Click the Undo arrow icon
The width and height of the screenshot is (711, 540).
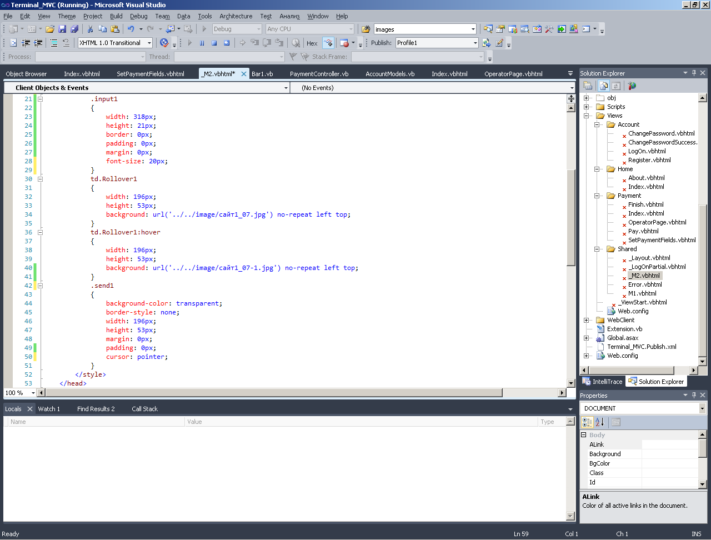click(131, 29)
